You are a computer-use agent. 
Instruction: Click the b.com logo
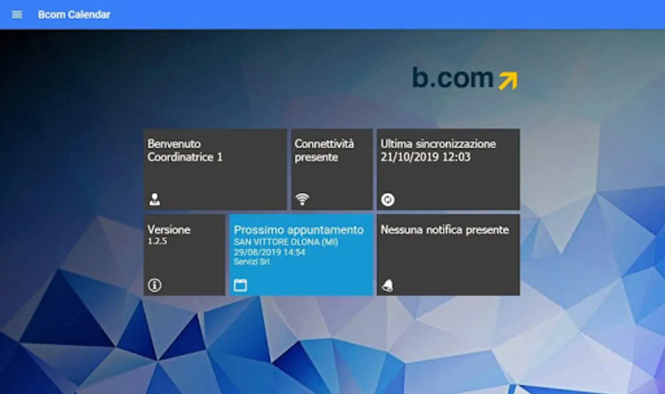click(465, 78)
